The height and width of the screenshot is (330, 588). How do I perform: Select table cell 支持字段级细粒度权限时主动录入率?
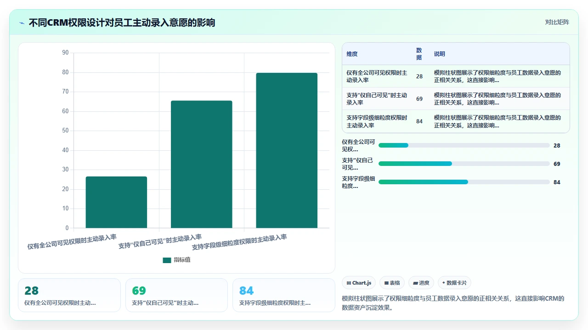tap(377, 121)
